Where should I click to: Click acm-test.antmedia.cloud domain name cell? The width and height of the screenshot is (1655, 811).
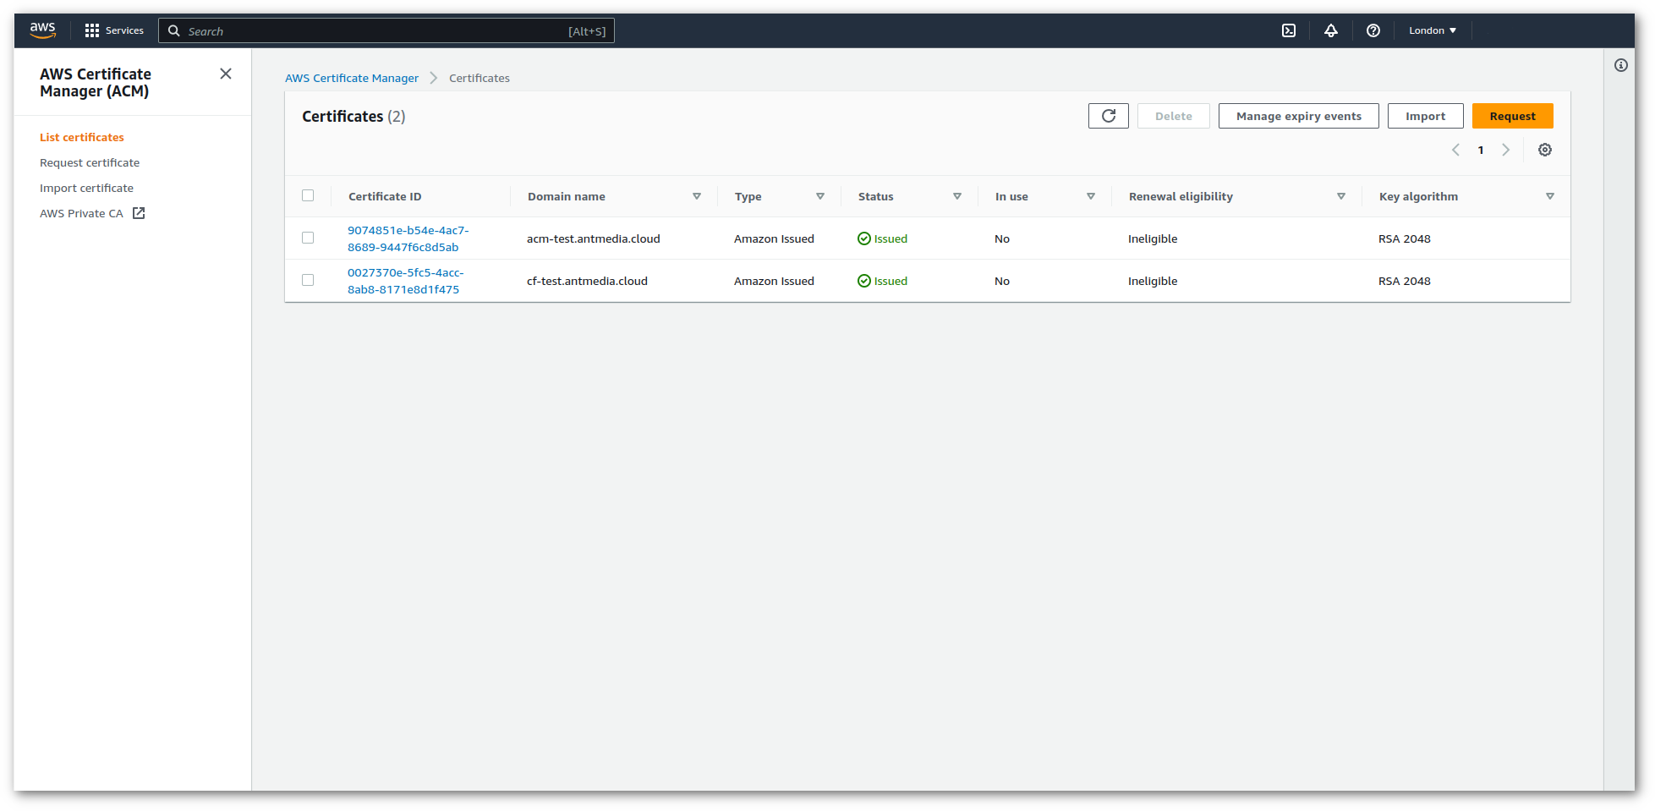594,238
